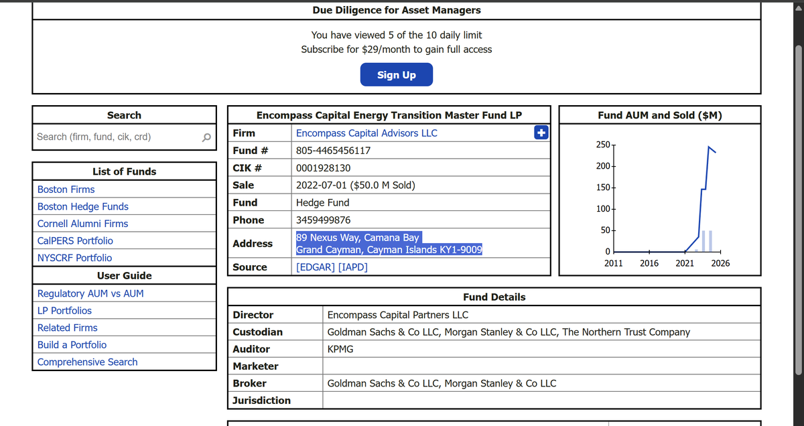
Task: Click Grand Cayman, Cayman Islands KY1-9009 line
Action: click(389, 250)
